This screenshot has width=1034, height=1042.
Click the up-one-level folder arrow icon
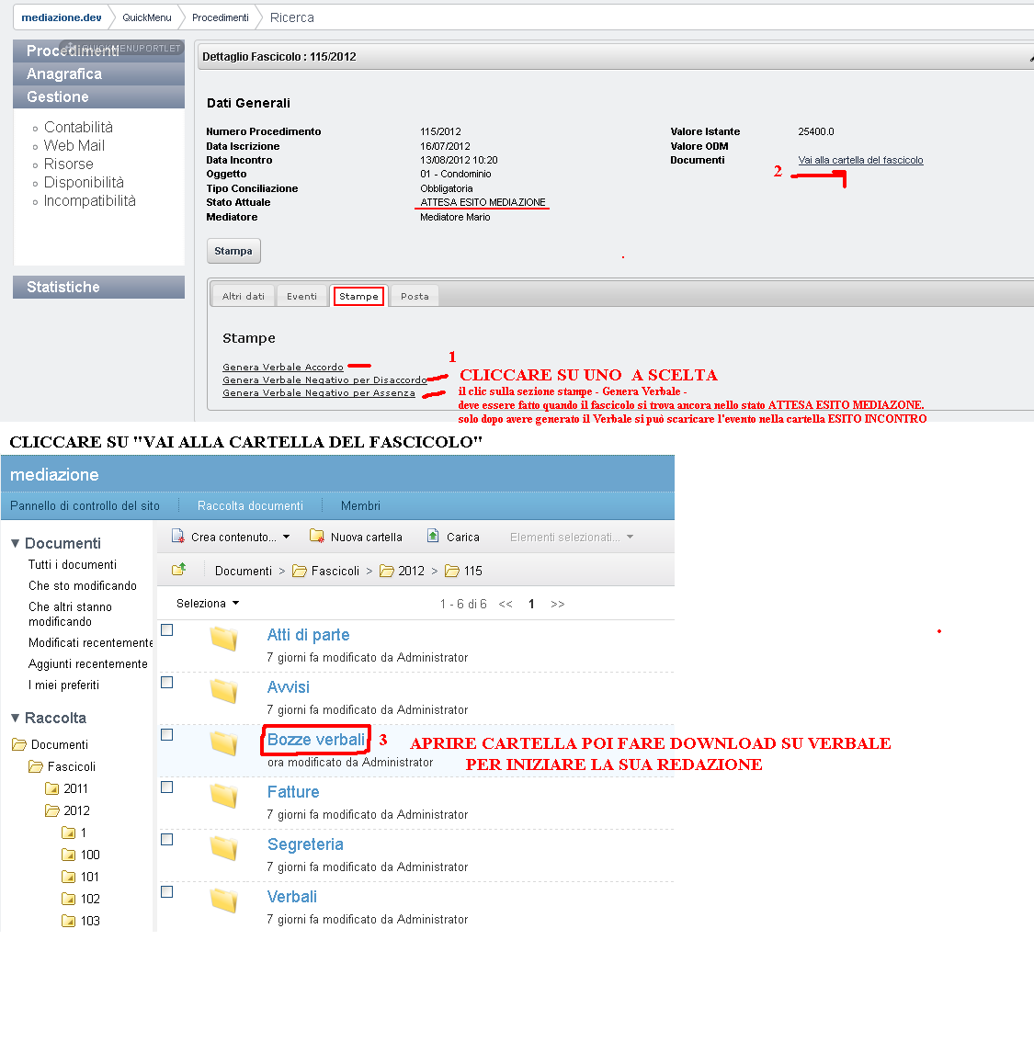pos(178,569)
